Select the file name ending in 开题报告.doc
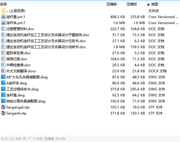180x142 pixels. point(48,35)
